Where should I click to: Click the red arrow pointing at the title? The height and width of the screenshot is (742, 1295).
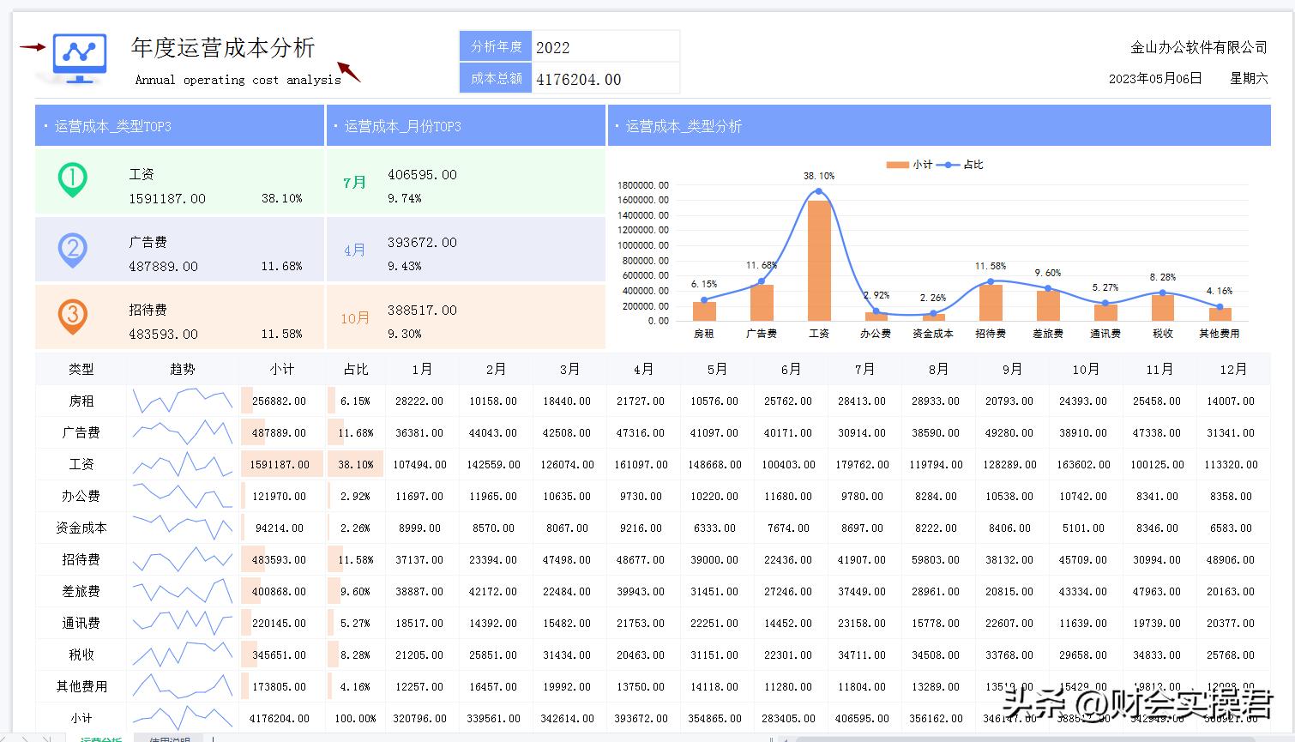[x=348, y=72]
